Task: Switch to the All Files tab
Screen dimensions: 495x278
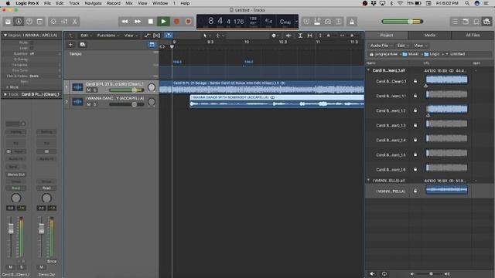Action: (473, 36)
